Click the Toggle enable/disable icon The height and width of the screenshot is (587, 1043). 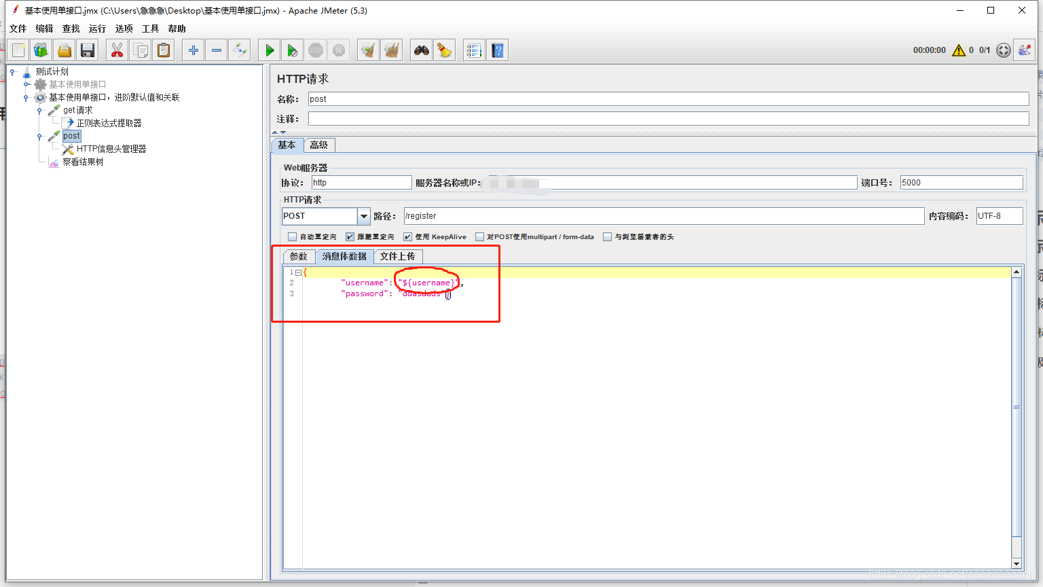[x=240, y=50]
